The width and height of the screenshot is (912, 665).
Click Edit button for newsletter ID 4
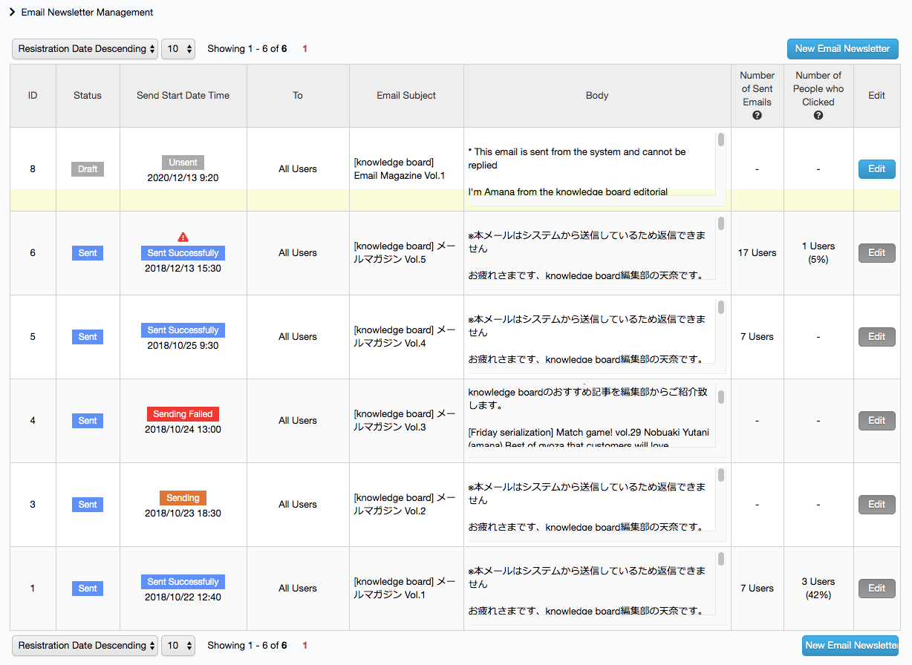[876, 421]
